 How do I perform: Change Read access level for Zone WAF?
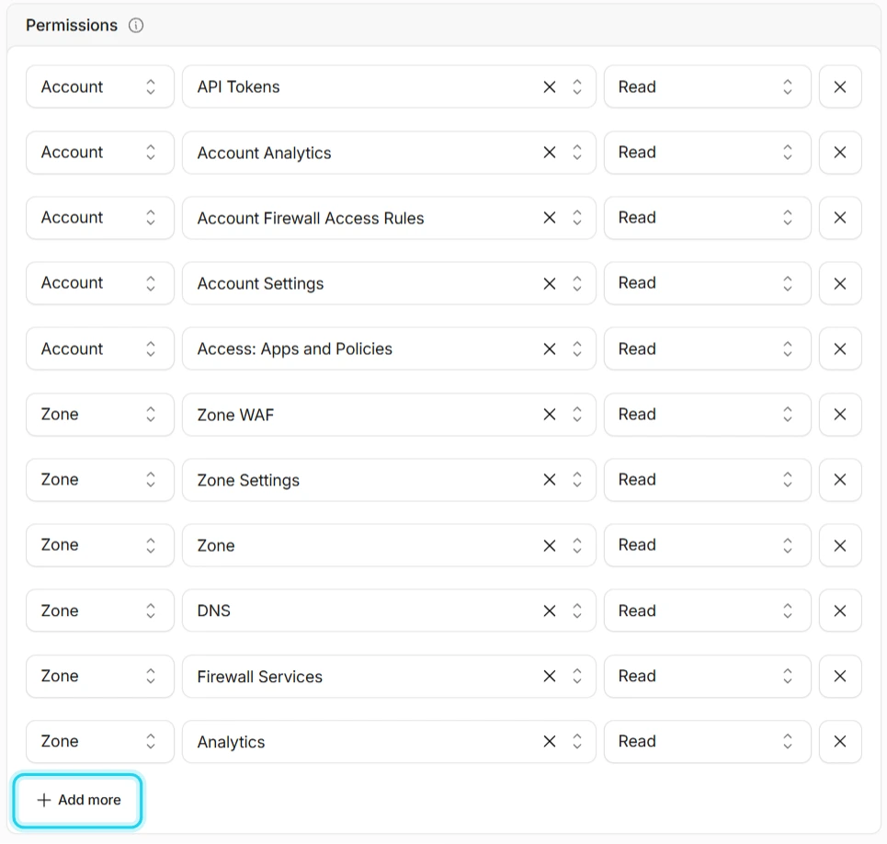[x=707, y=414]
